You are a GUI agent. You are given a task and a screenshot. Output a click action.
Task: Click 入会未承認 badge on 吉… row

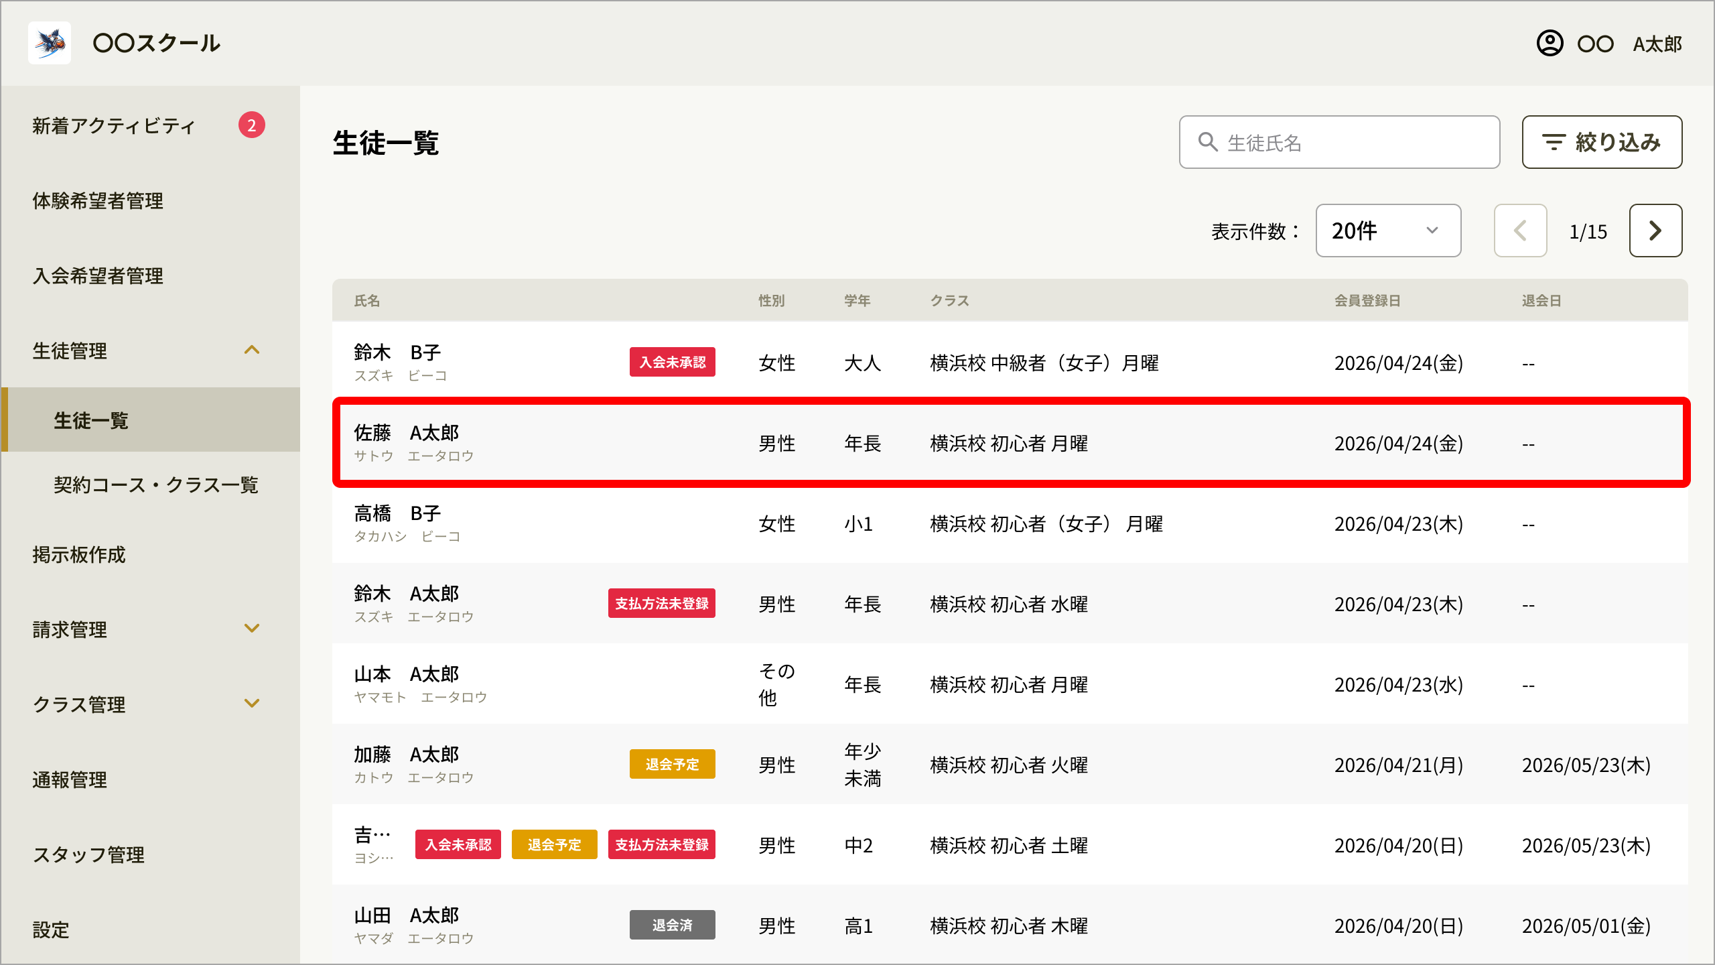click(458, 844)
